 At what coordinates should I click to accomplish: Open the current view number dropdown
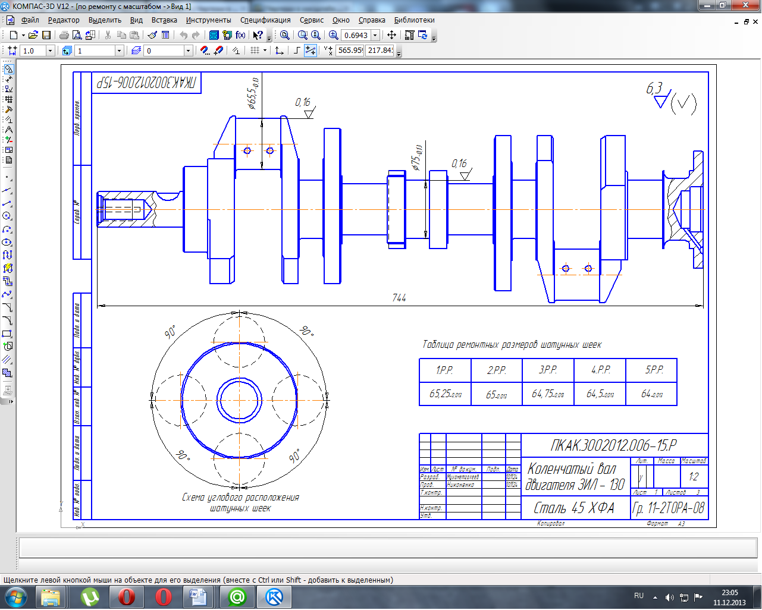[119, 51]
